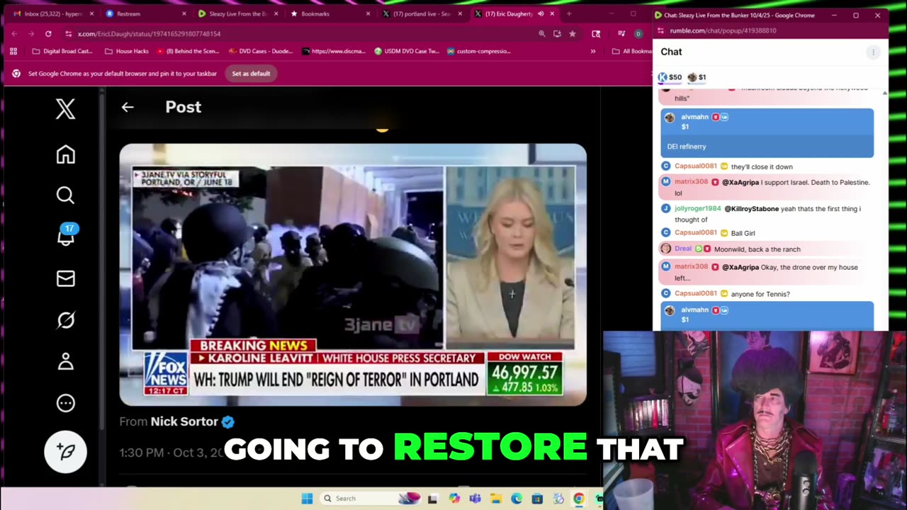Open the X Explore search icon
The image size is (907, 510).
point(65,195)
